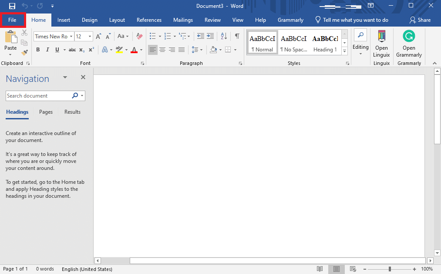Apply the yellow text highlight color
Screen dimensions: 441x274
pyautogui.click(x=119, y=50)
